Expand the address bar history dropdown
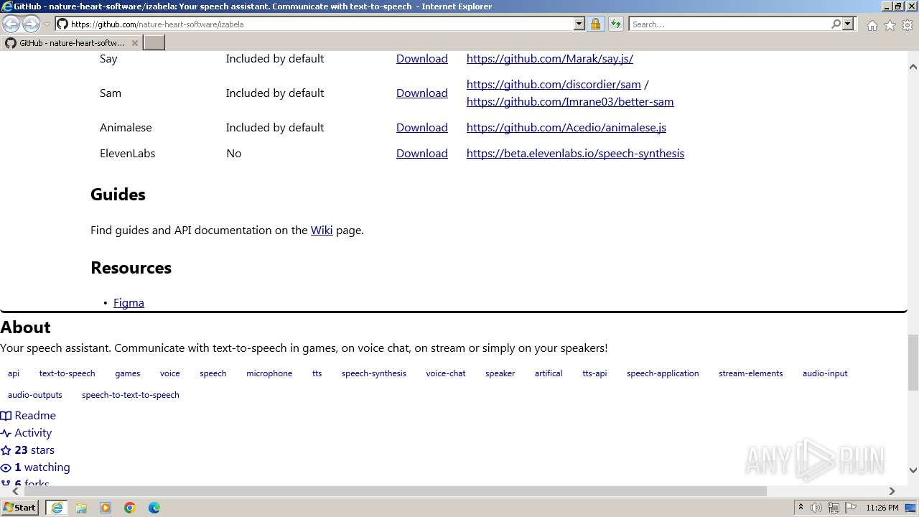This screenshot has width=919, height=517. coord(579,24)
